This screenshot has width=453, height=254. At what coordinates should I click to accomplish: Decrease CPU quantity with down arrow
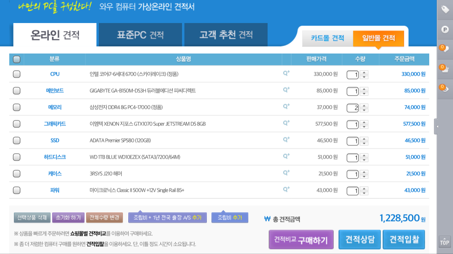pos(364,77)
